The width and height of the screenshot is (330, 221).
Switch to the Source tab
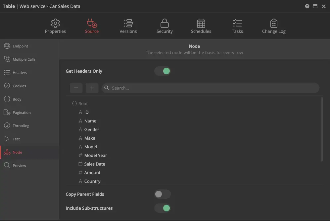click(x=92, y=26)
